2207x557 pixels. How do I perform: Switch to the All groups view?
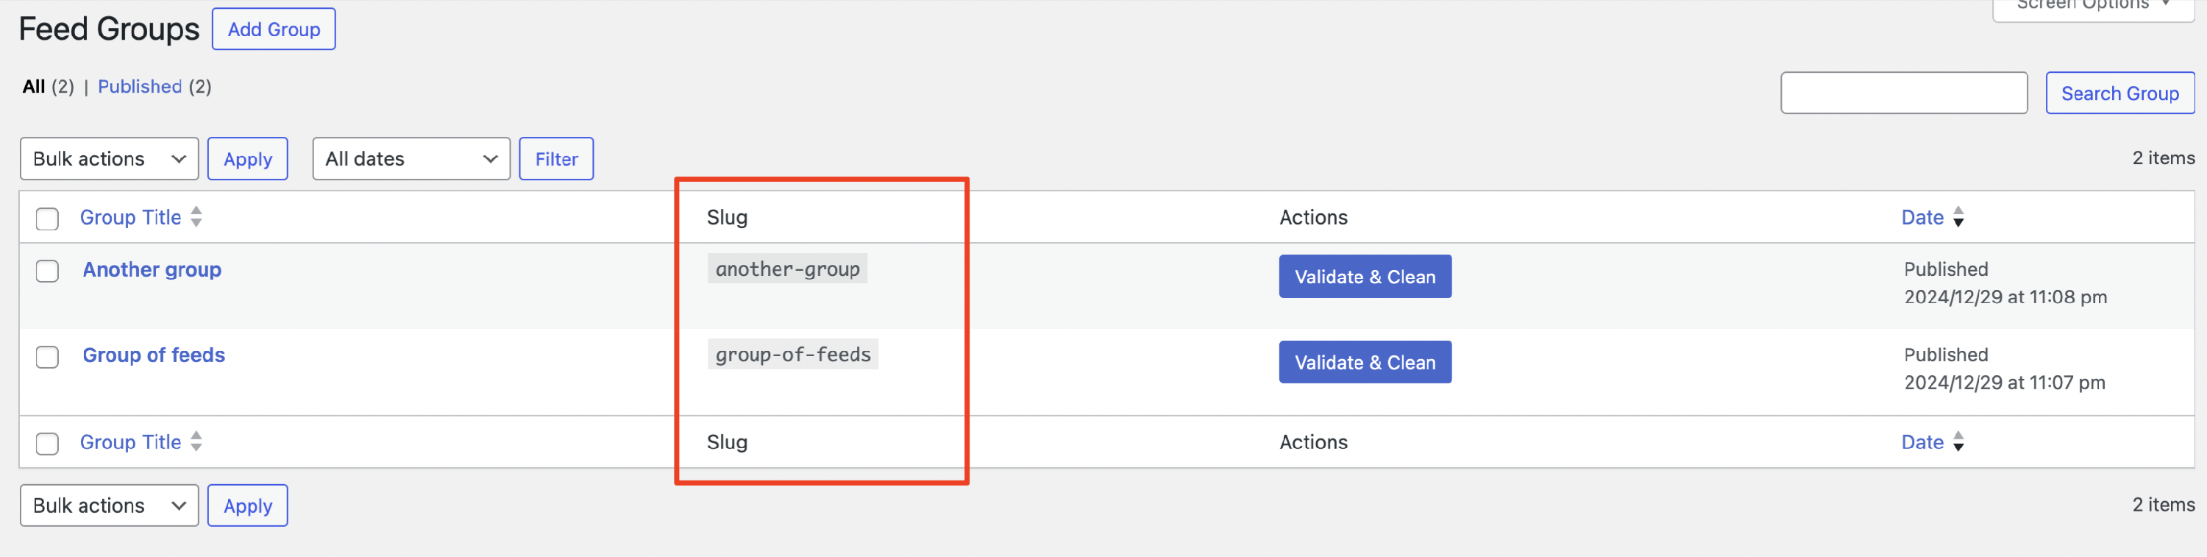click(x=33, y=87)
